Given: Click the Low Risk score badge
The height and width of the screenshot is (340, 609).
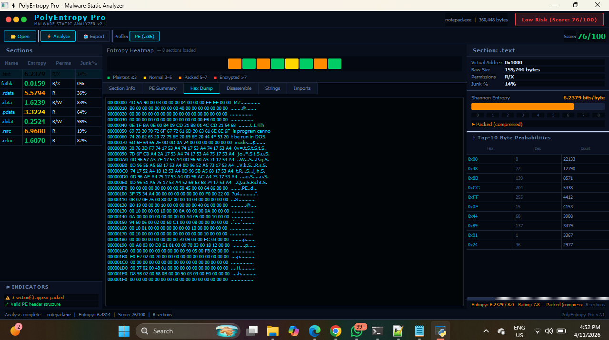Looking at the screenshot, I should (x=559, y=19).
